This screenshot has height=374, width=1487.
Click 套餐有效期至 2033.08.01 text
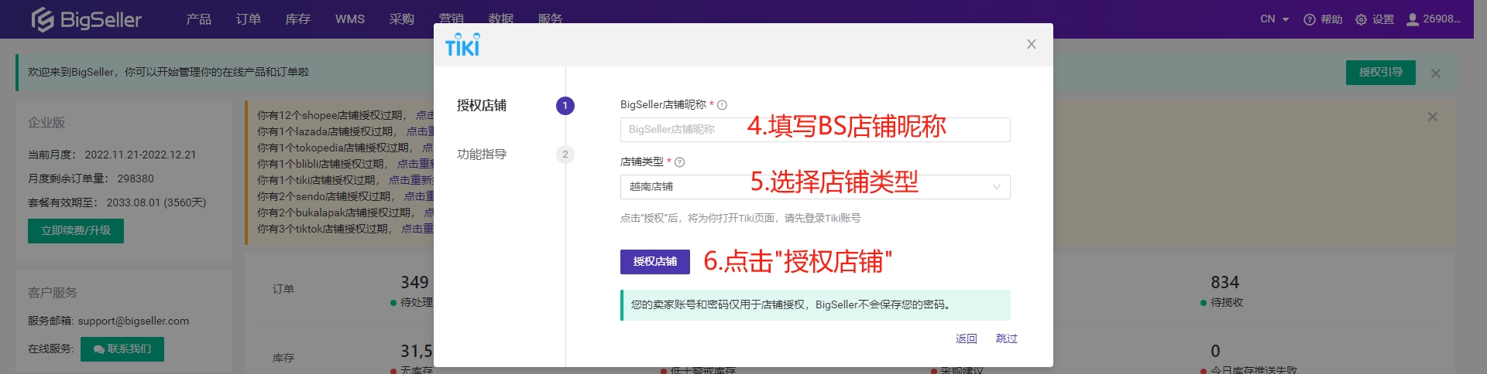click(x=117, y=202)
